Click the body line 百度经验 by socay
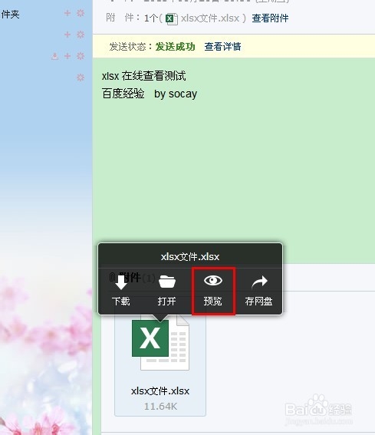The image size is (375, 435). (150, 94)
